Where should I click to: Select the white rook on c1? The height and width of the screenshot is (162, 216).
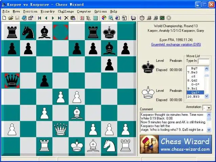pos(44,145)
